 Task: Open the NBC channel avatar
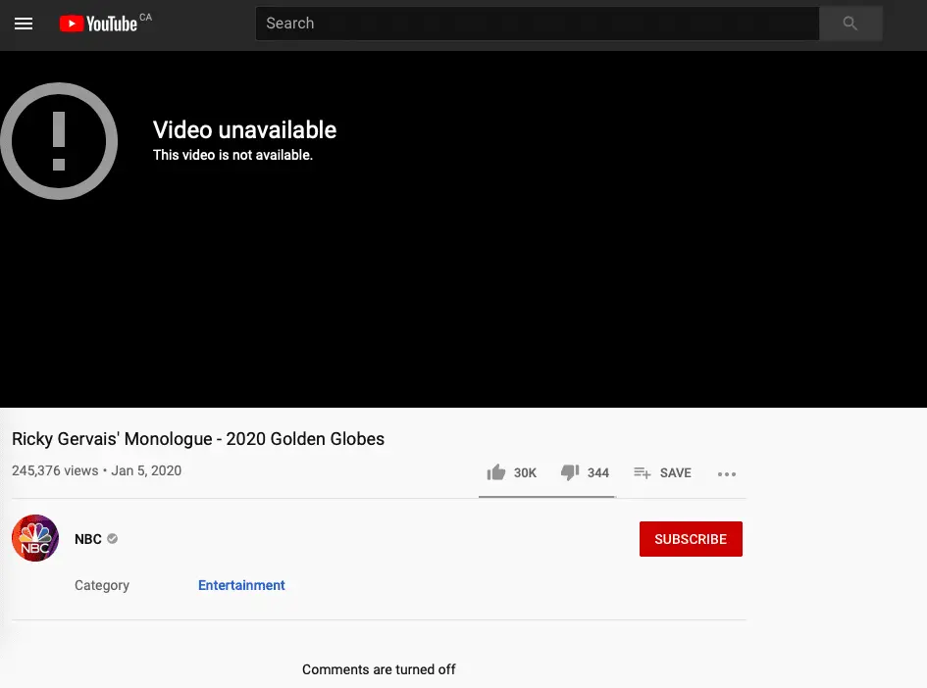point(35,539)
